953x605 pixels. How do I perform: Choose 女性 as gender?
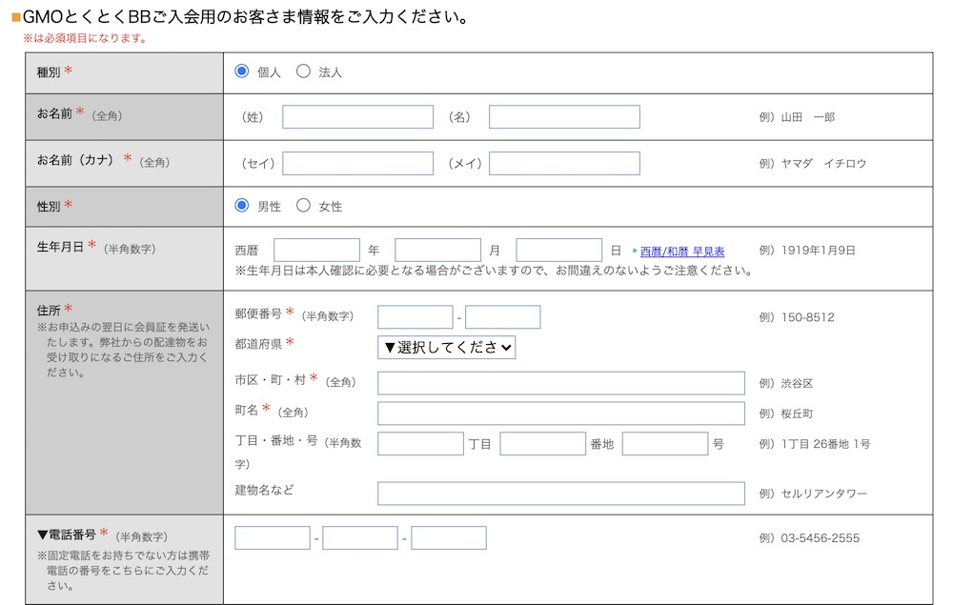pyautogui.click(x=303, y=205)
